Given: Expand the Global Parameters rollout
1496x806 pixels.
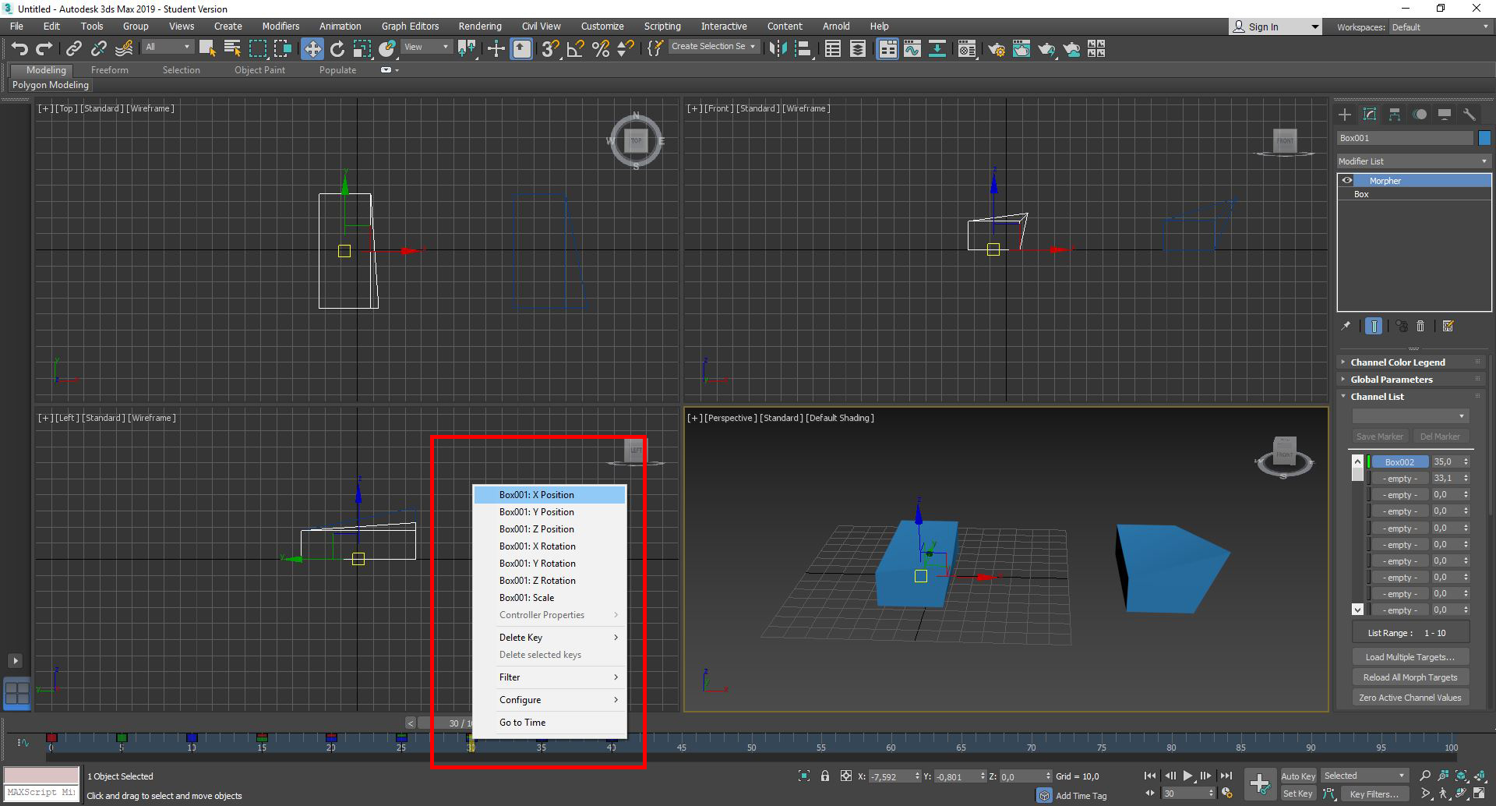Looking at the screenshot, I should 1393,380.
